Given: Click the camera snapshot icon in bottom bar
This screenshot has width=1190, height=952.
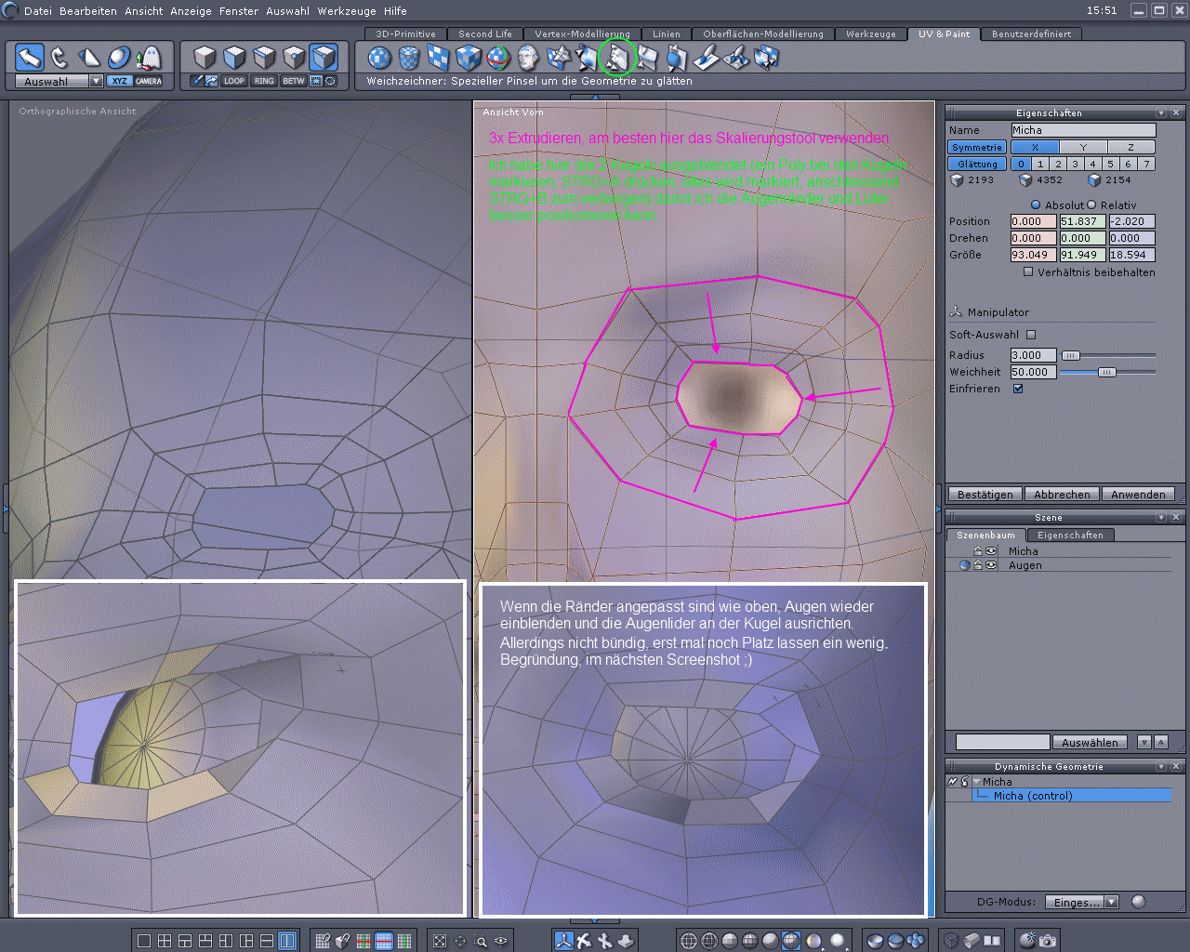Looking at the screenshot, I should tap(1048, 941).
